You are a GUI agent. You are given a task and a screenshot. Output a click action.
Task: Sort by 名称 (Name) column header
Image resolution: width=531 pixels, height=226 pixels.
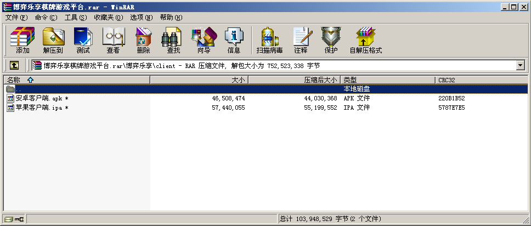pyautogui.click(x=77, y=80)
